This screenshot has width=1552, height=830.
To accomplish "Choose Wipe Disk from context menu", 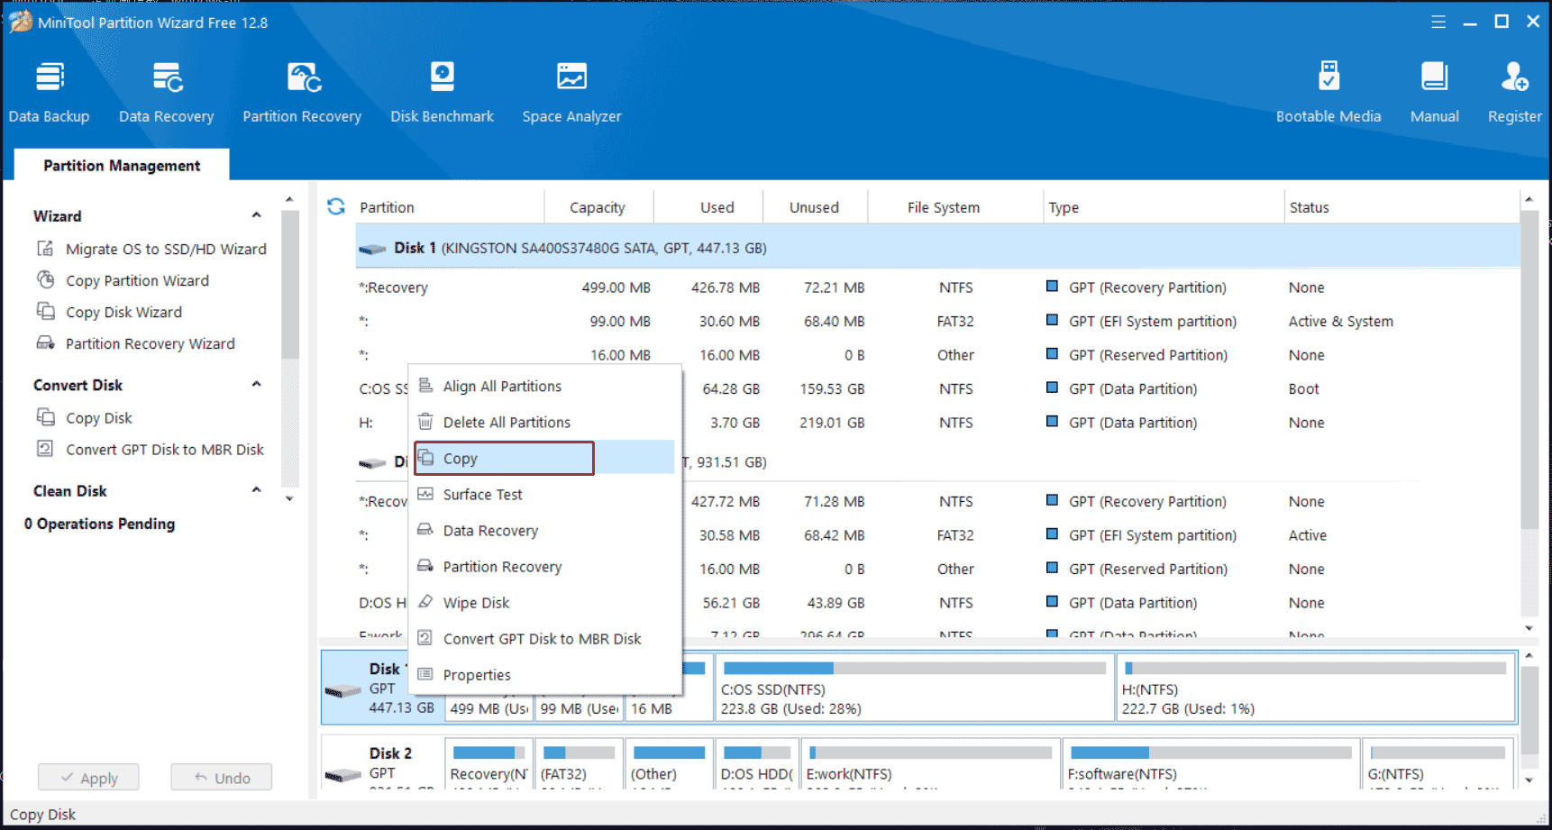I will point(544,602).
